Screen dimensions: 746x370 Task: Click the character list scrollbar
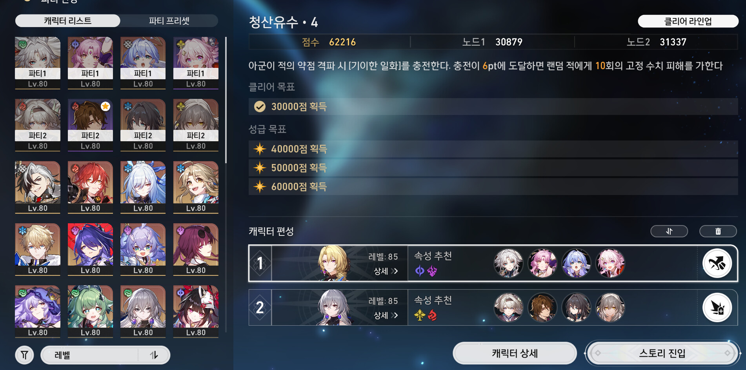(x=226, y=100)
